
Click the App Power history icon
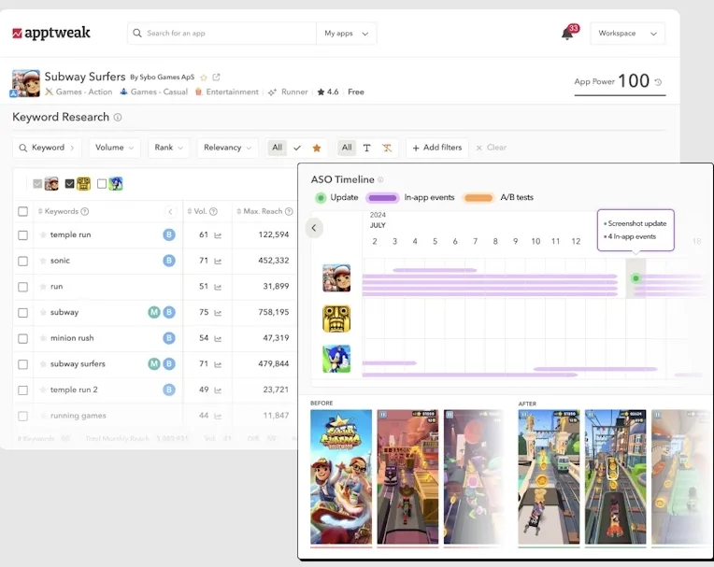tap(659, 82)
